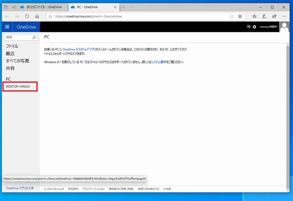Image resolution: width=293 pixels, height=201 pixels.
Task: Click 日本語 language footer link
Action: pos(167,189)
